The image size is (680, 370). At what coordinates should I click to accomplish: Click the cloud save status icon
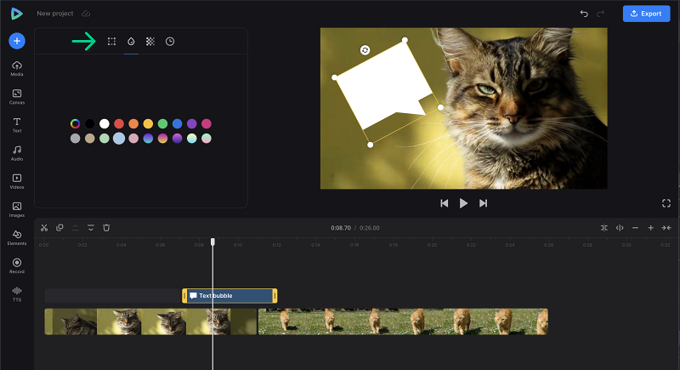[x=86, y=14]
